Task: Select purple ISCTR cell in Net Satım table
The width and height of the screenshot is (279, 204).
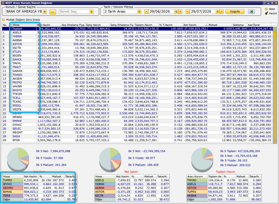Action: [x=105, y=195]
